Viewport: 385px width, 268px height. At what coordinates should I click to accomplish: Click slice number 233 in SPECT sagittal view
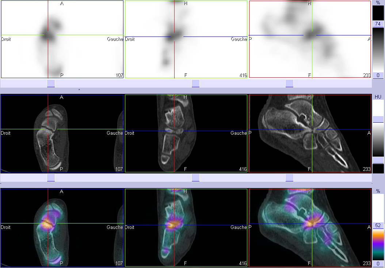pyautogui.click(x=367, y=75)
